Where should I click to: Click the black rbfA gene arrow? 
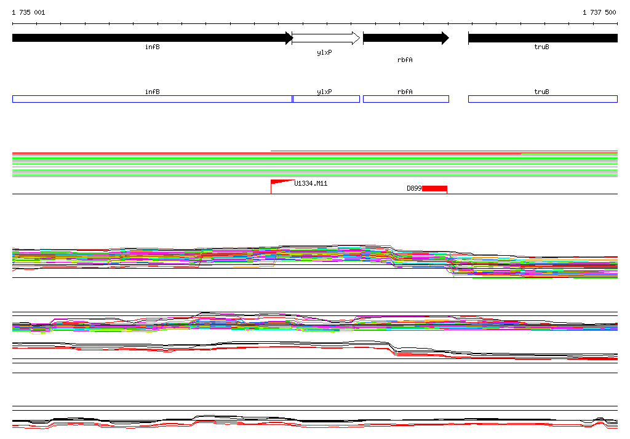[x=406, y=38]
